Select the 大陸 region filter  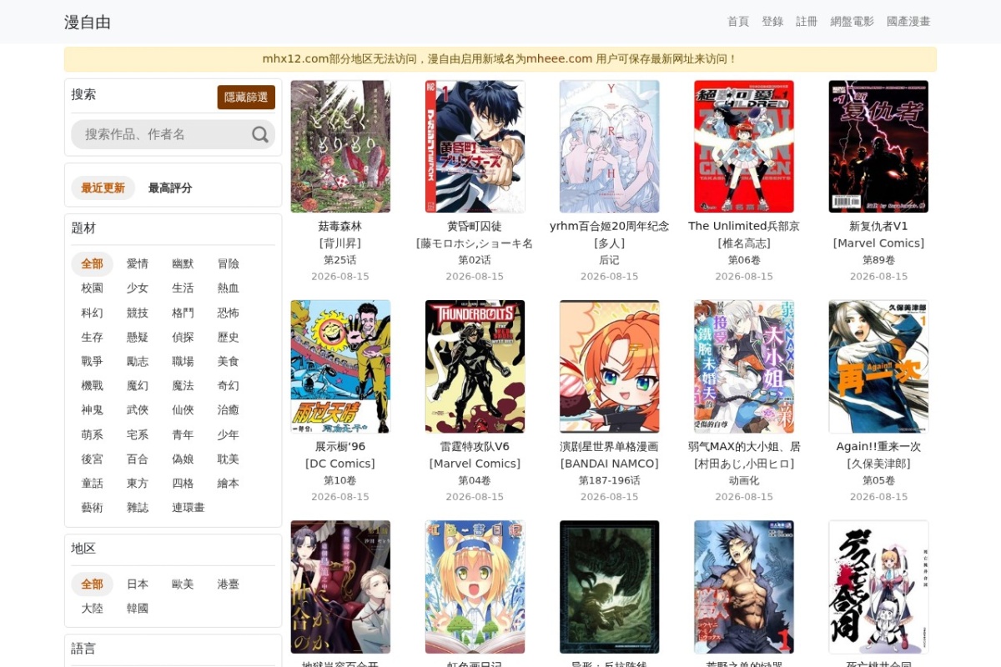(92, 609)
